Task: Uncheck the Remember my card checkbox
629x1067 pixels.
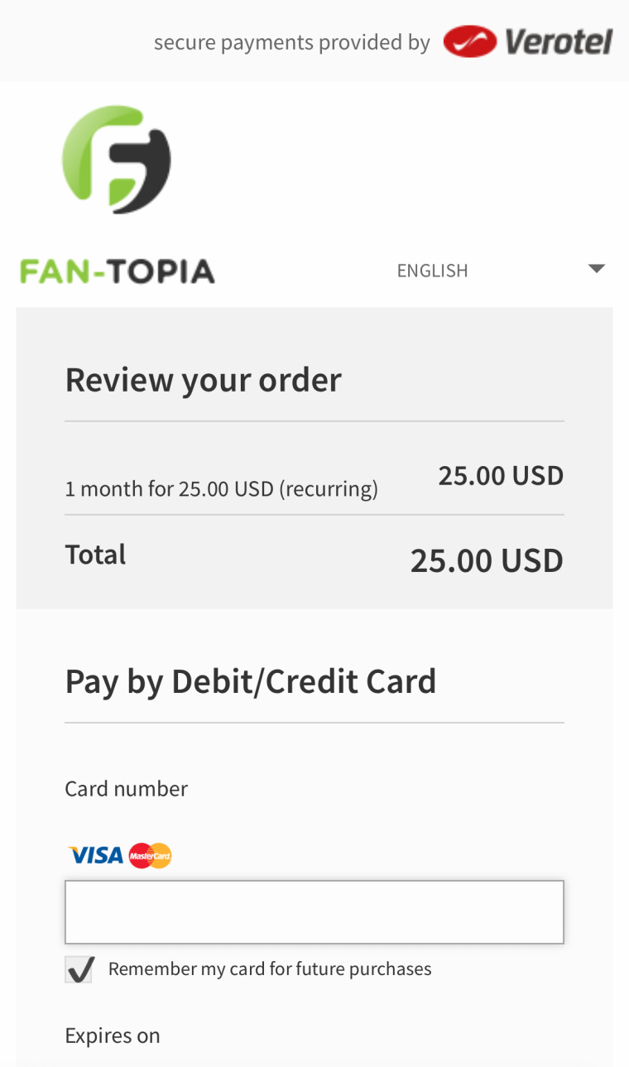Action: tap(79, 969)
